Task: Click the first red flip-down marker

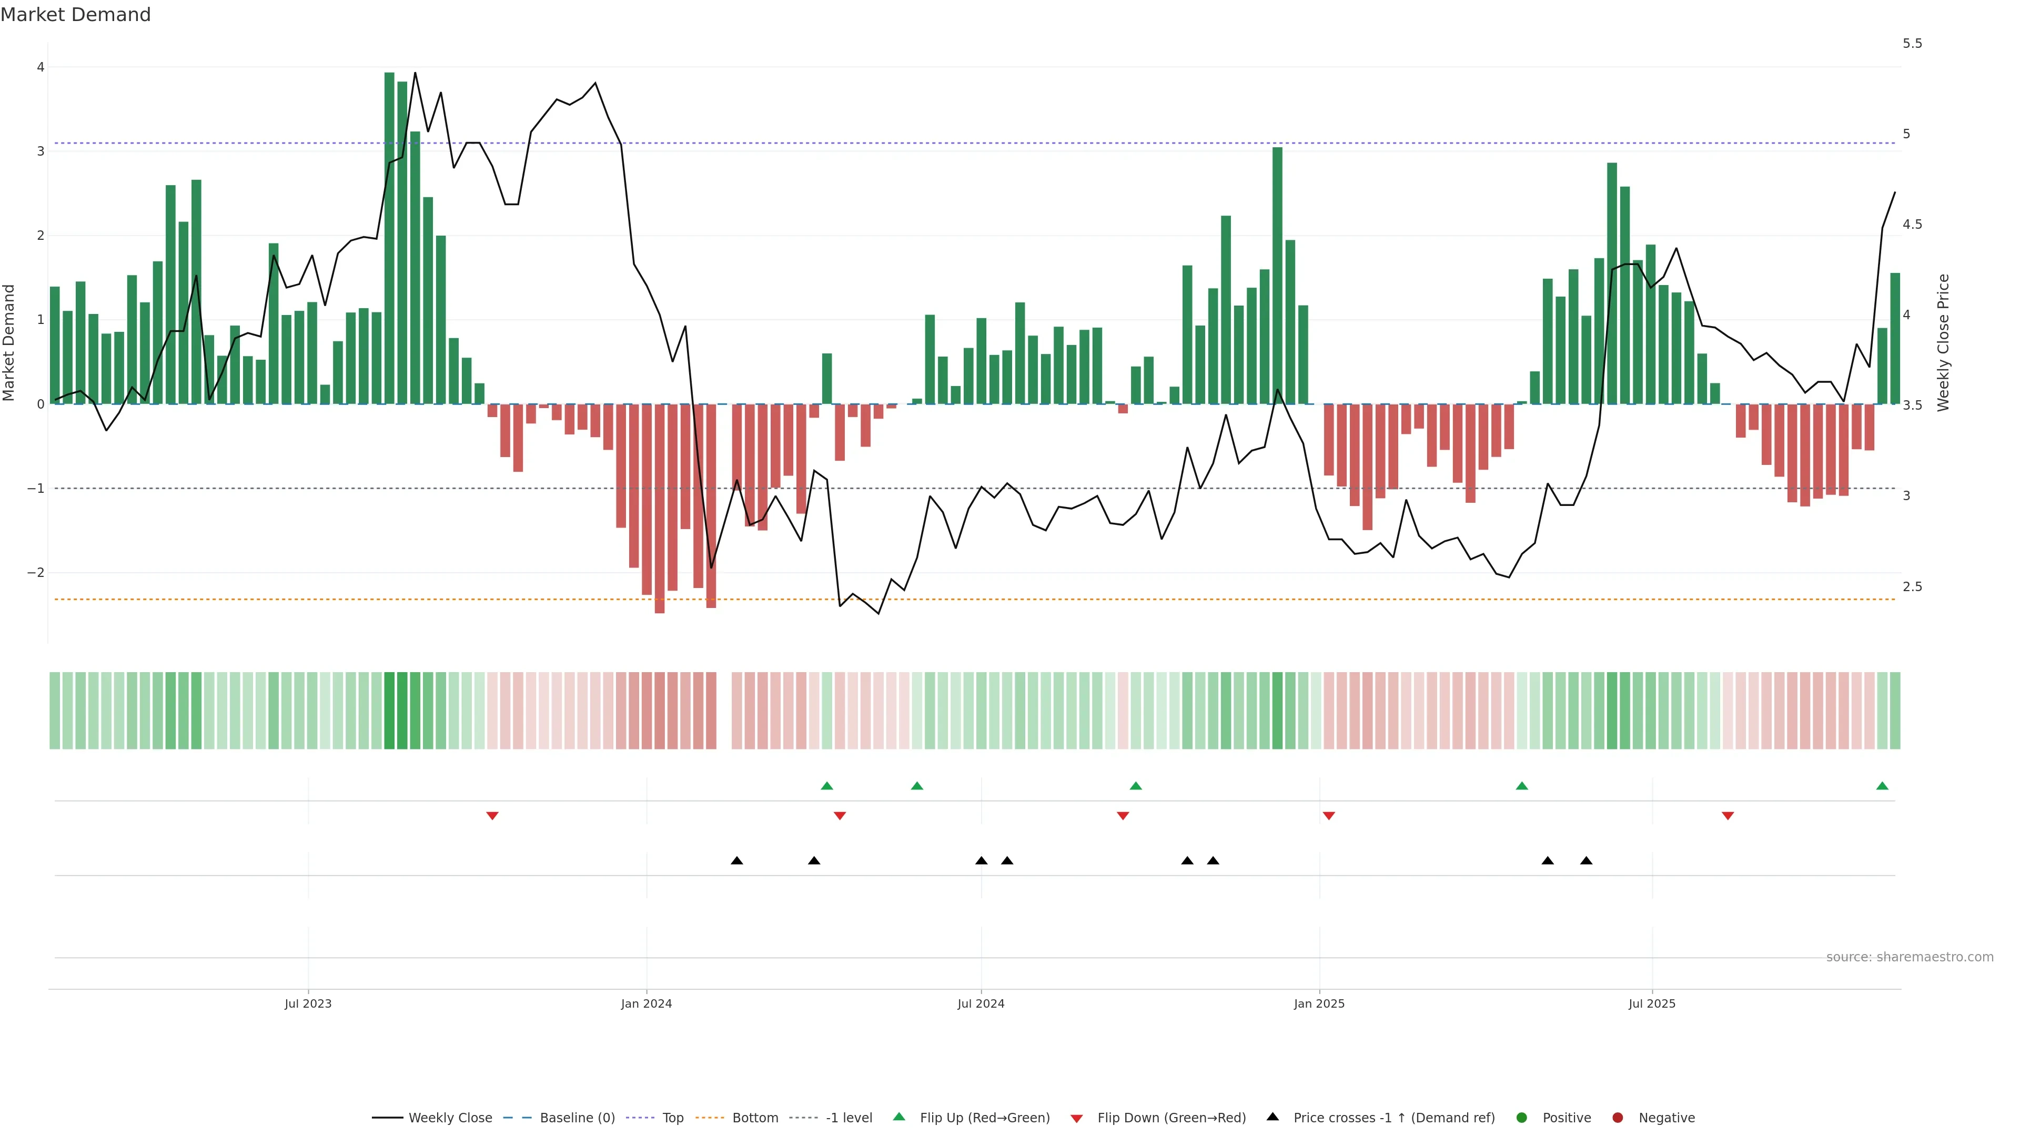Action: (x=492, y=816)
